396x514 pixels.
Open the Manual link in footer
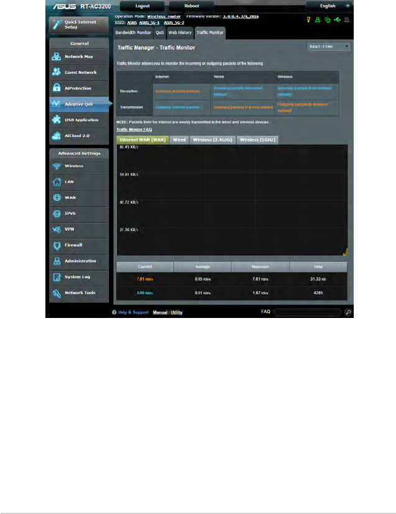click(x=160, y=312)
